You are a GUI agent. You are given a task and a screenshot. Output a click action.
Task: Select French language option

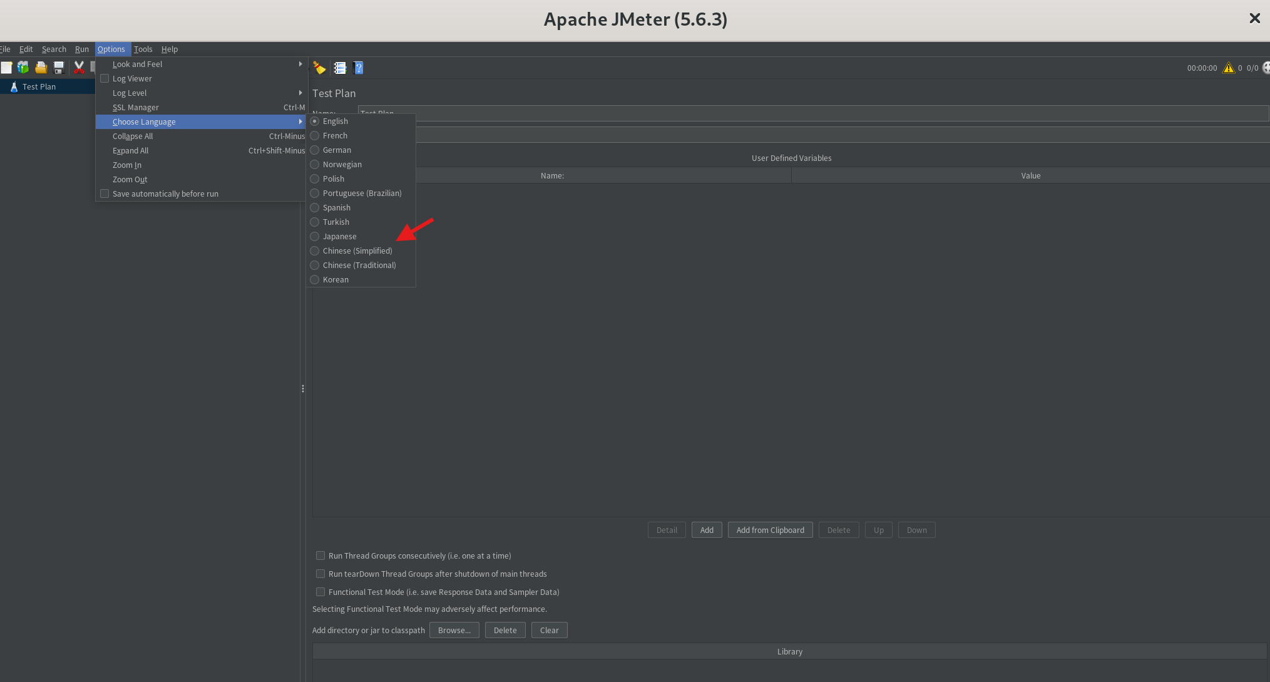point(361,136)
